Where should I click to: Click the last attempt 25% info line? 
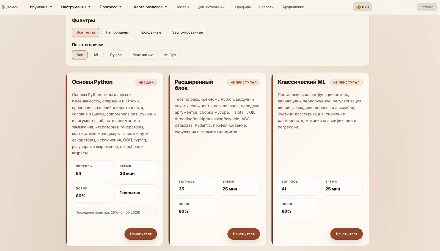click(x=114, y=212)
